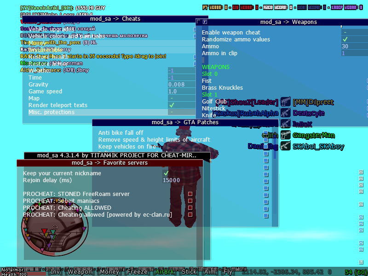Select the Fist weapon row
The height and width of the screenshot is (276, 368).
284,81
